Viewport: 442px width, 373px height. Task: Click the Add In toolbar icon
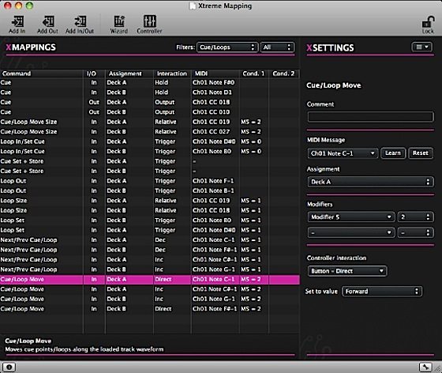[17, 21]
